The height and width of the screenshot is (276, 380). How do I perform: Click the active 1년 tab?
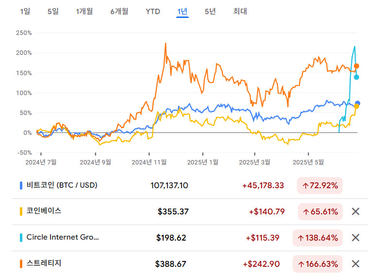pyautogui.click(x=182, y=11)
